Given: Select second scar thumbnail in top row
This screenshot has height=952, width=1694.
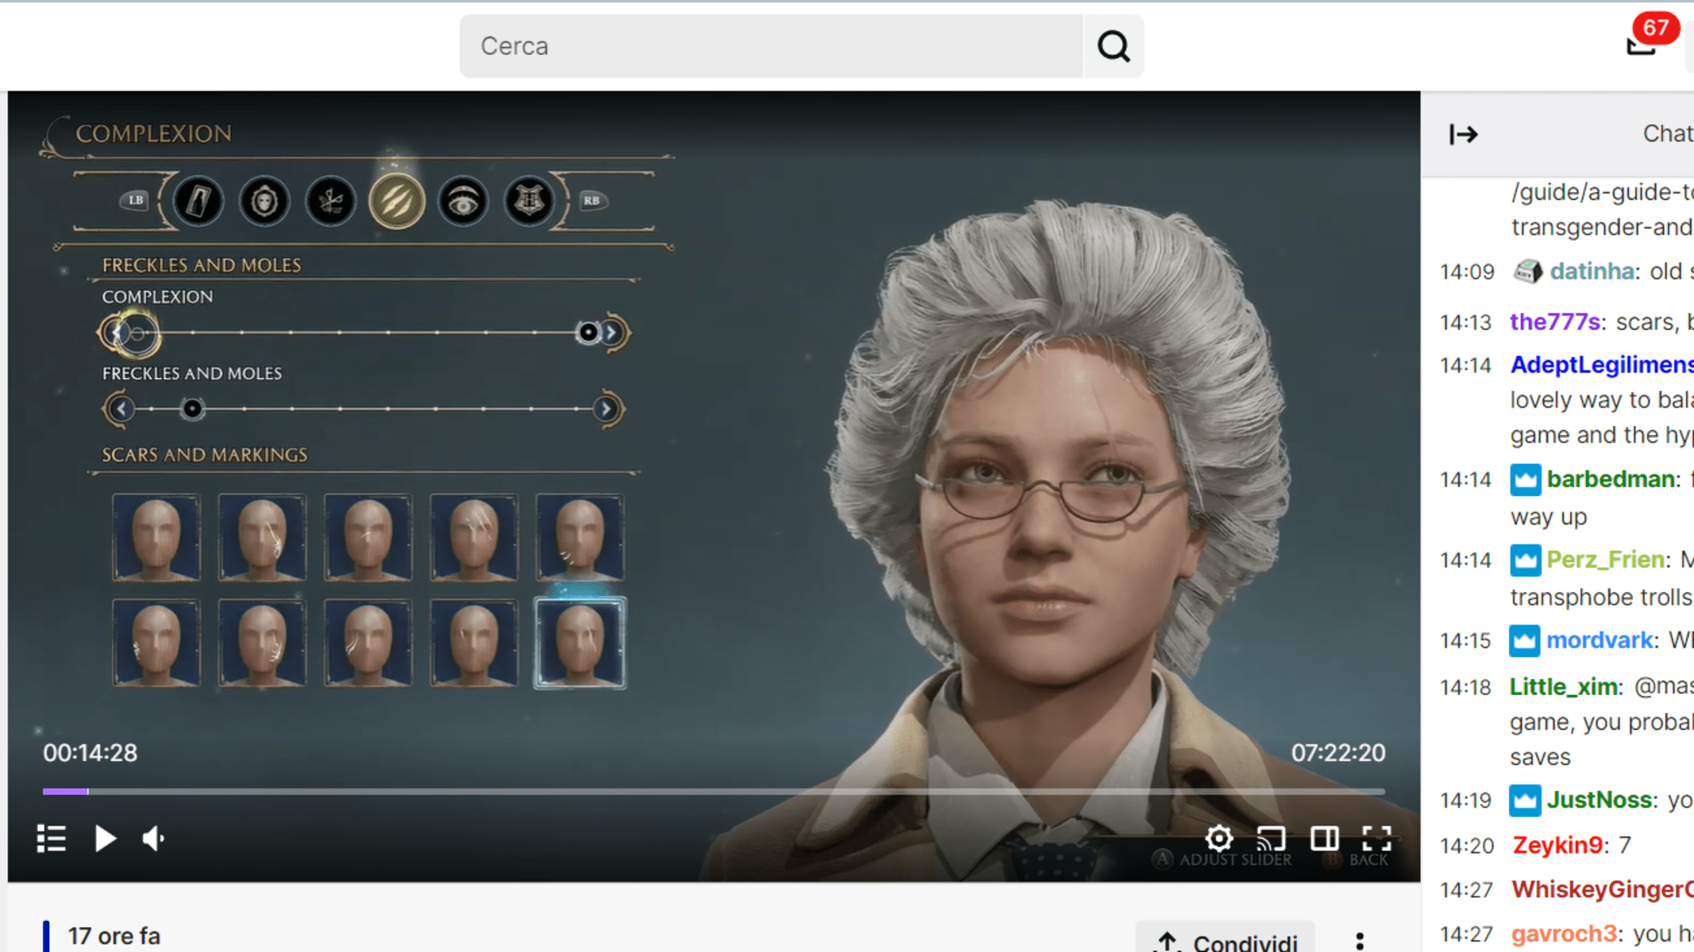Looking at the screenshot, I should (262, 538).
